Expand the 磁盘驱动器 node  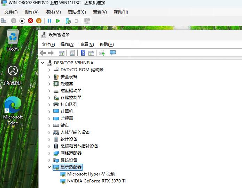coord(49,91)
